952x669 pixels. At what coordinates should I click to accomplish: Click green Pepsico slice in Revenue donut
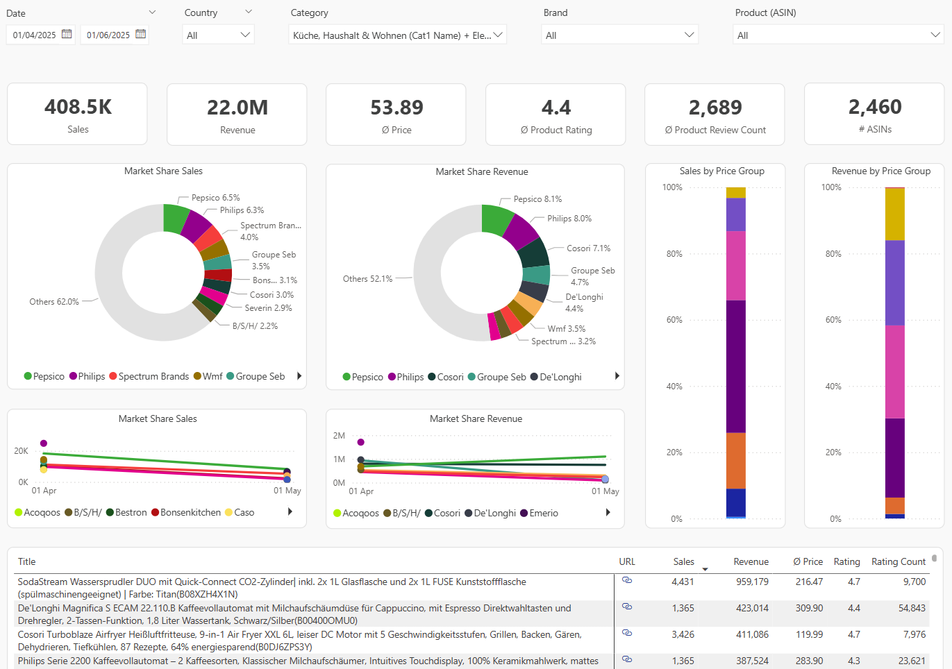click(x=496, y=219)
